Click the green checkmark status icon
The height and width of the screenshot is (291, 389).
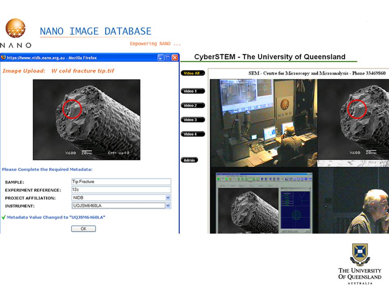[4, 217]
